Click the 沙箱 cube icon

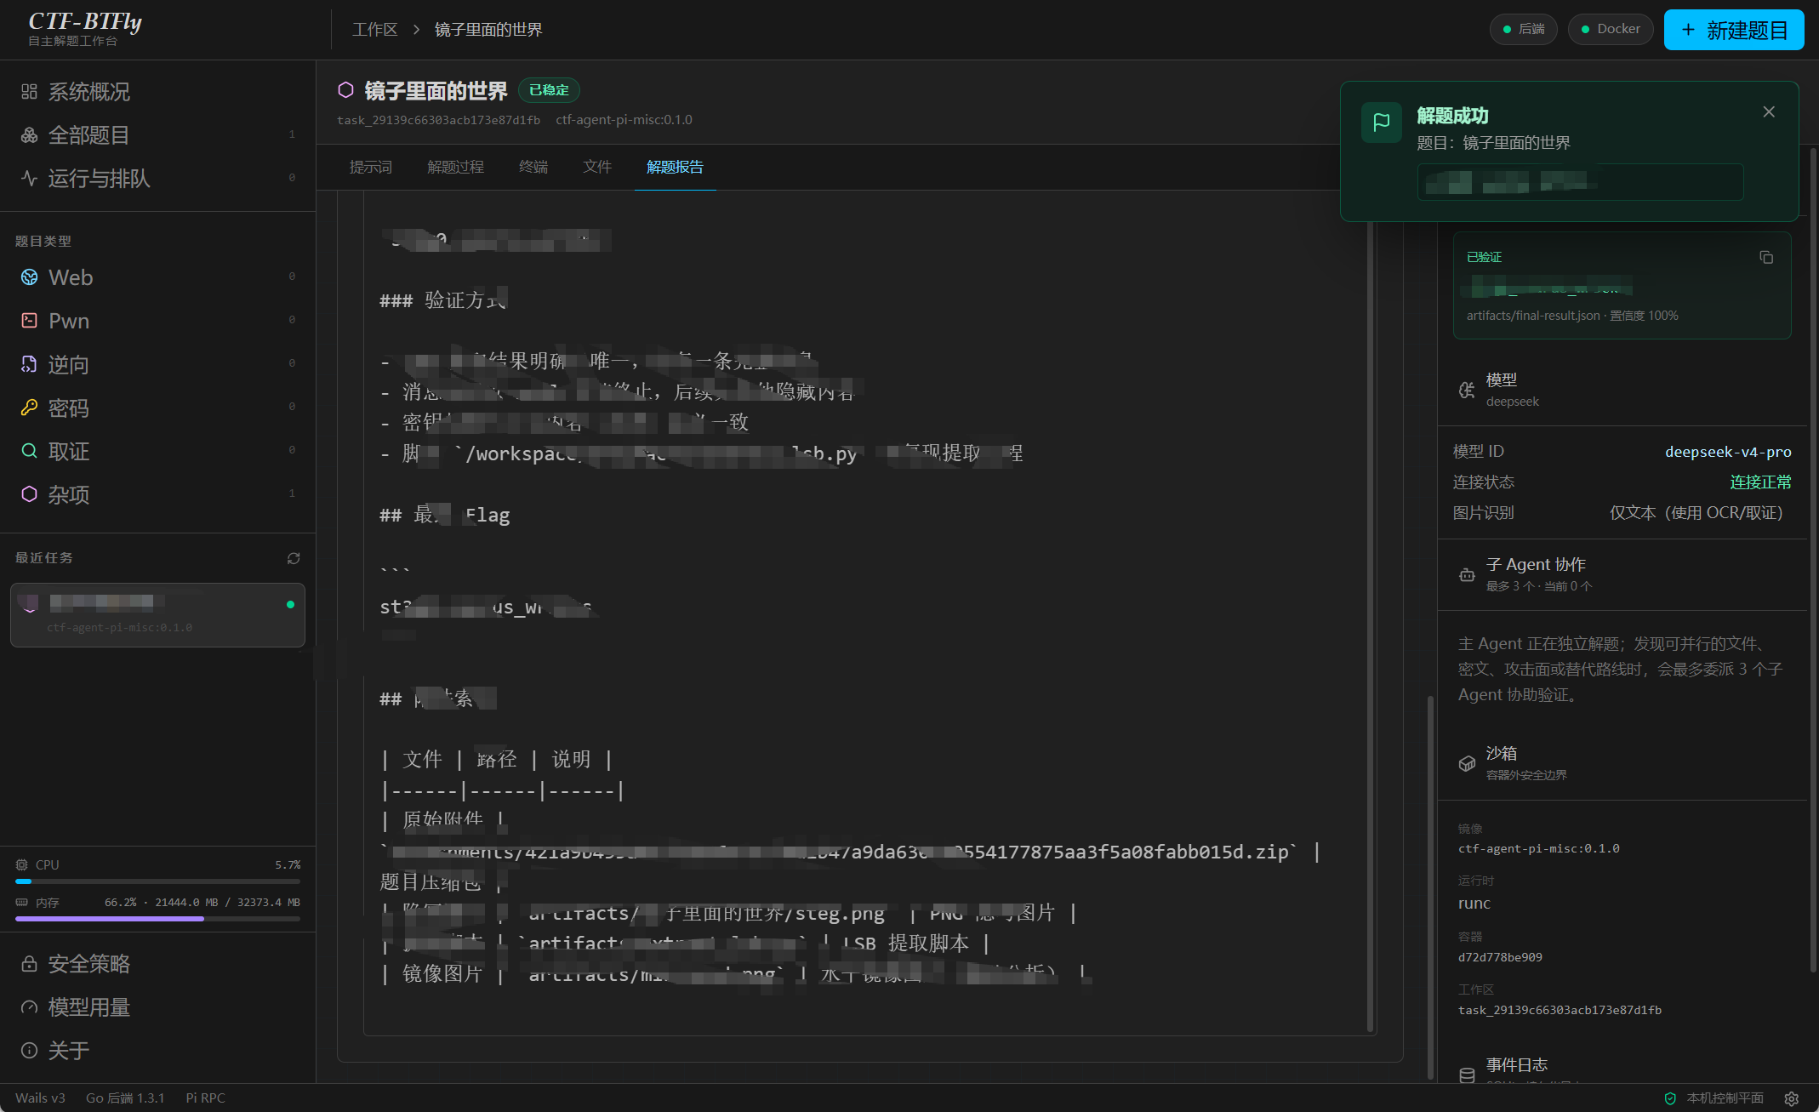coord(1467,763)
